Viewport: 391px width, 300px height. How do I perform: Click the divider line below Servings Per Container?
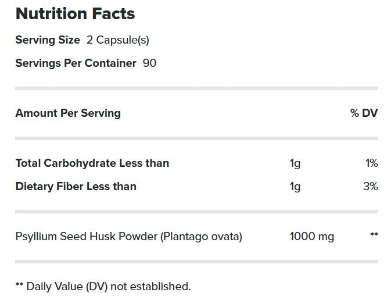196,88
